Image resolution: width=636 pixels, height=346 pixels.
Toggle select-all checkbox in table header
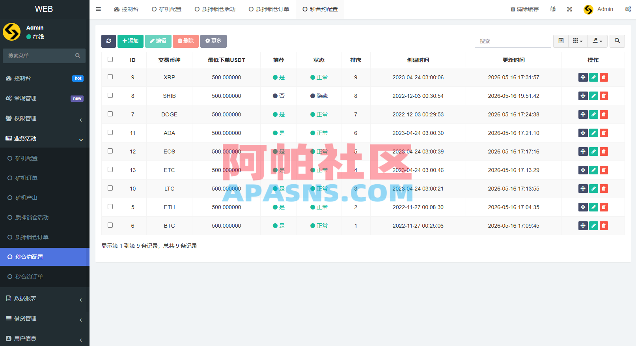(x=110, y=60)
